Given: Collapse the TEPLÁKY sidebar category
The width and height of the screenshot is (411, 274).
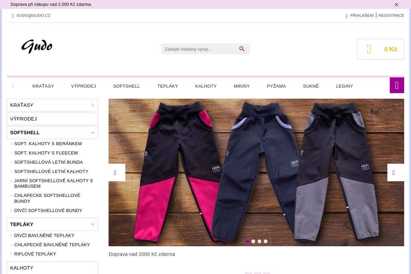Looking at the screenshot, I should point(92,224).
